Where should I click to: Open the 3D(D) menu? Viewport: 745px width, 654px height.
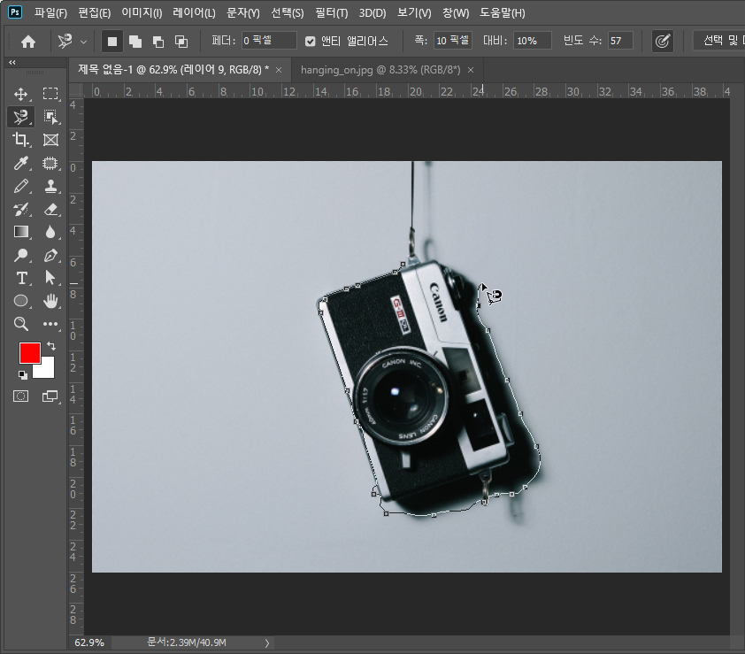tap(372, 13)
